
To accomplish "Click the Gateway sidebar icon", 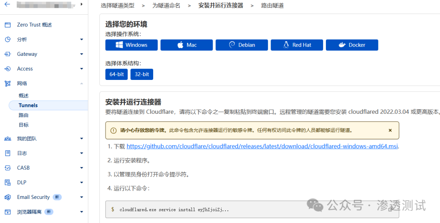I will pos(7,54).
